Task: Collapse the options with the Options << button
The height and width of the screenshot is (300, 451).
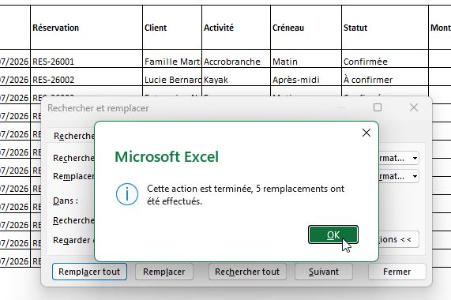Action: pyautogui.click(x=399, y=239)
